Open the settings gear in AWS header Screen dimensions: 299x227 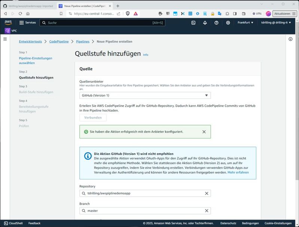228,23
